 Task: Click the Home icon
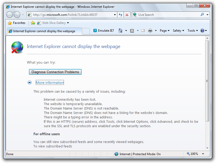click(120, 31)
